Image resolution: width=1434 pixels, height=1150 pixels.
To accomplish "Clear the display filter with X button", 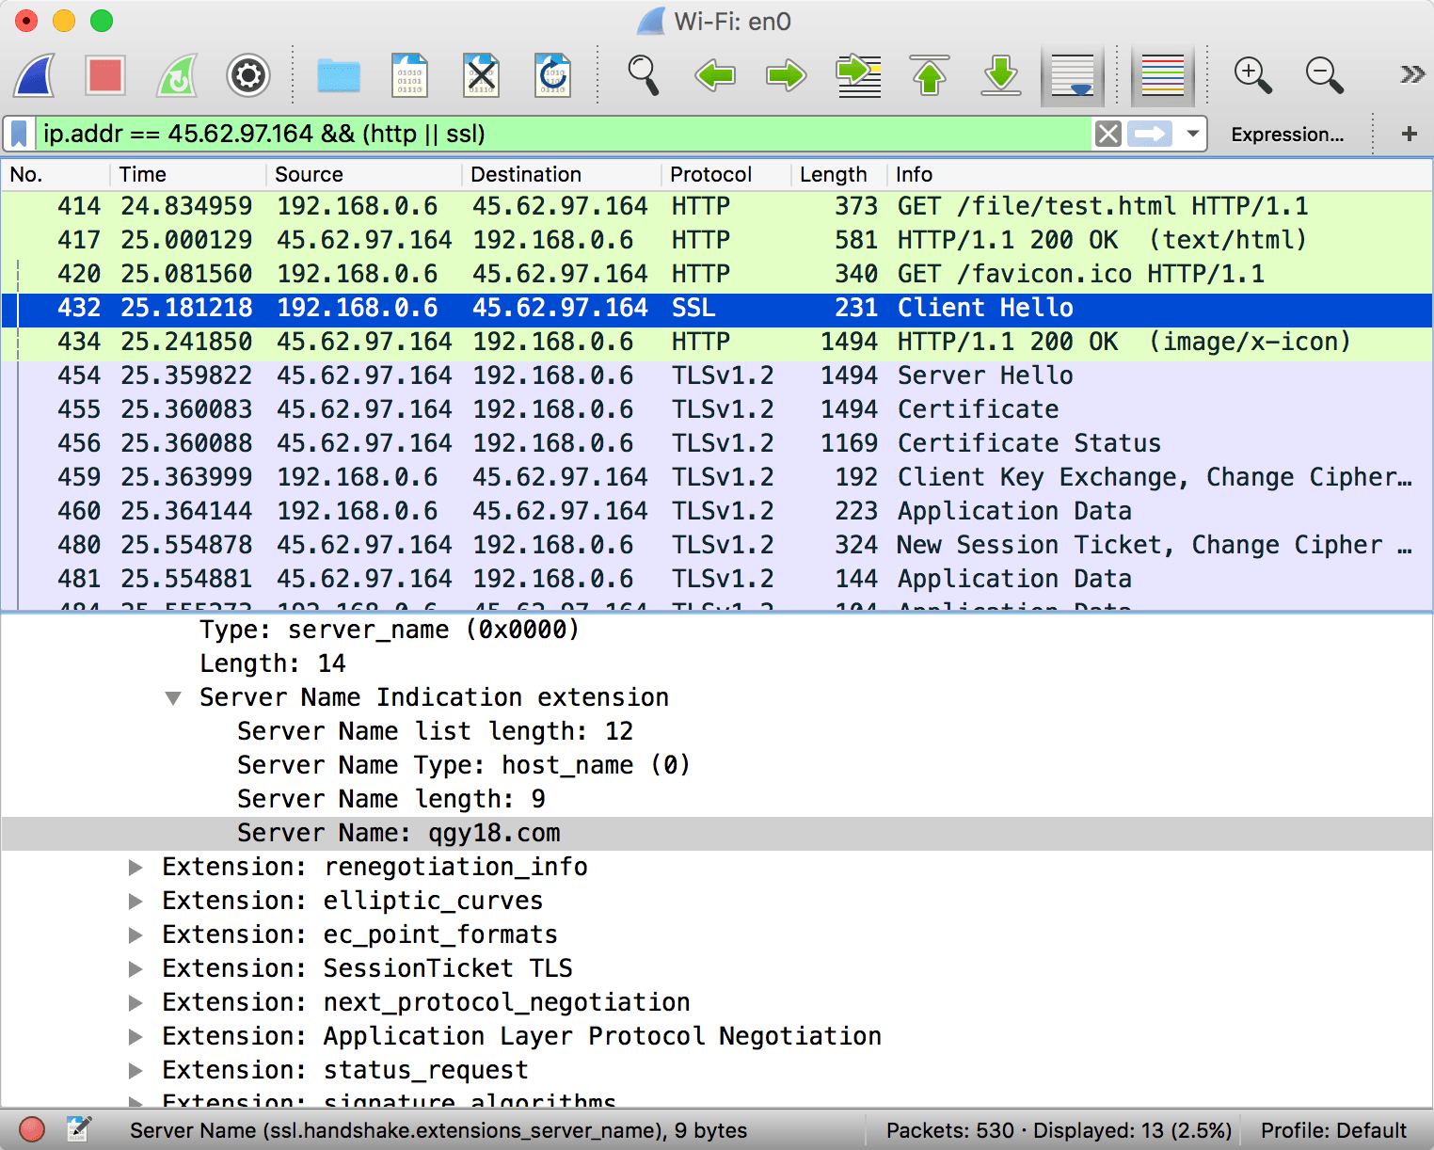I will tap(1108, 135).
